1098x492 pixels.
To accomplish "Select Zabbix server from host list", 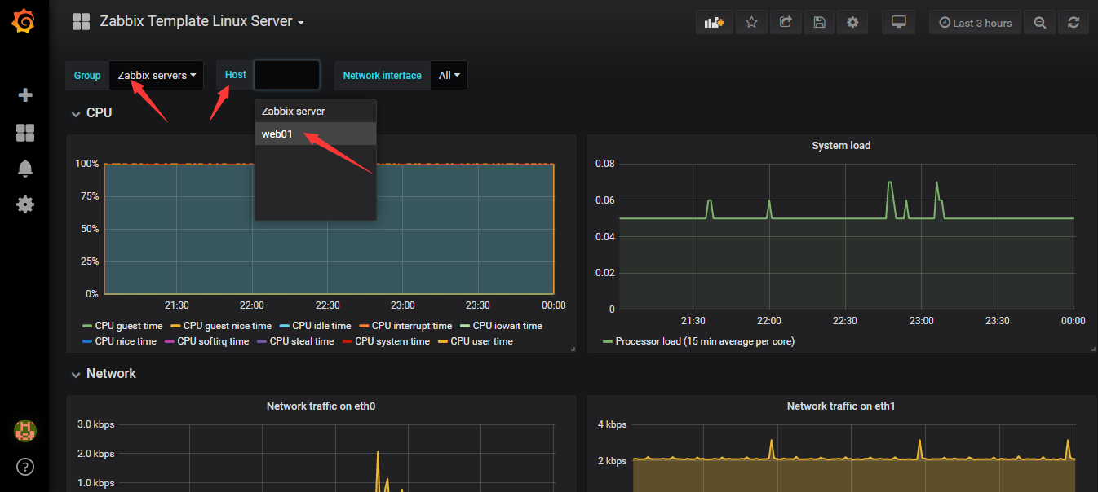I will click(316, 111).
